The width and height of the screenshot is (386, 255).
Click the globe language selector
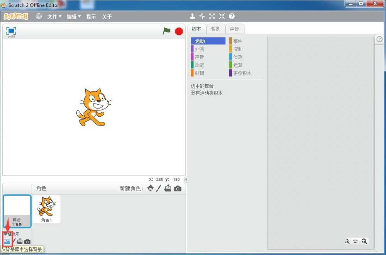pos(38,17)
